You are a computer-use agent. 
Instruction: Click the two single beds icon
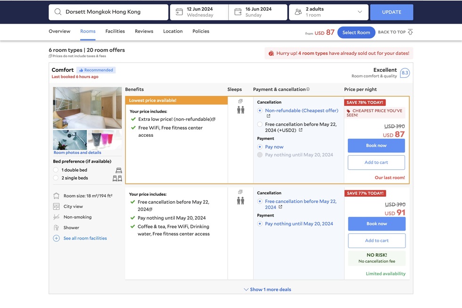coord(117,178)
